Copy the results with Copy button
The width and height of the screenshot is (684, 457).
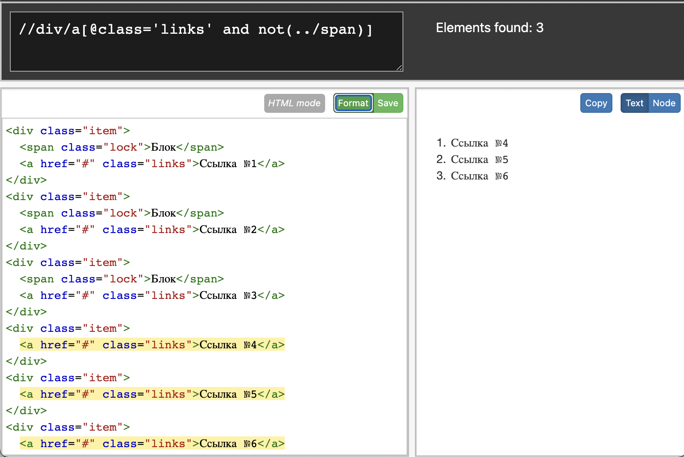click(x=596, y=103)
